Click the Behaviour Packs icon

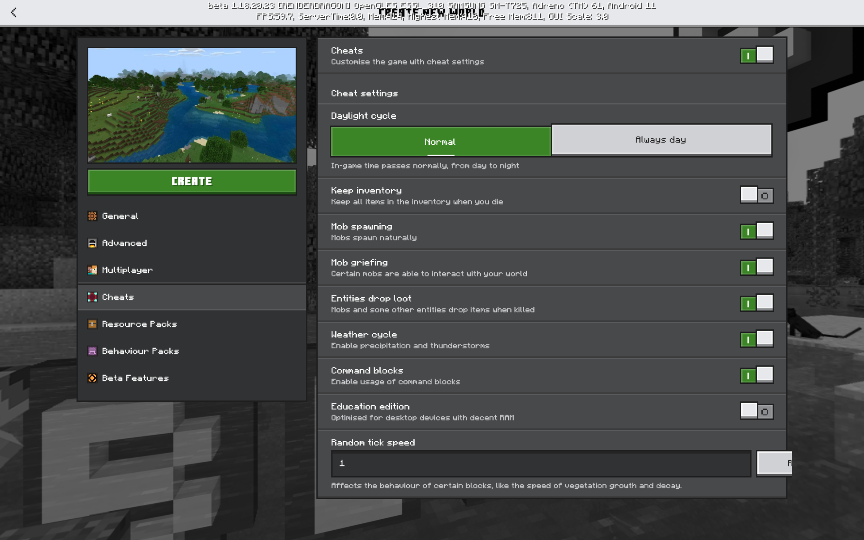click(92, 351)
